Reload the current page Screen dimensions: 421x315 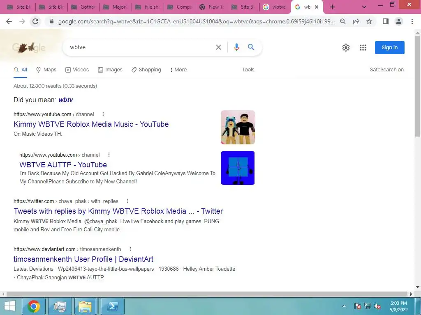point(35,21)
